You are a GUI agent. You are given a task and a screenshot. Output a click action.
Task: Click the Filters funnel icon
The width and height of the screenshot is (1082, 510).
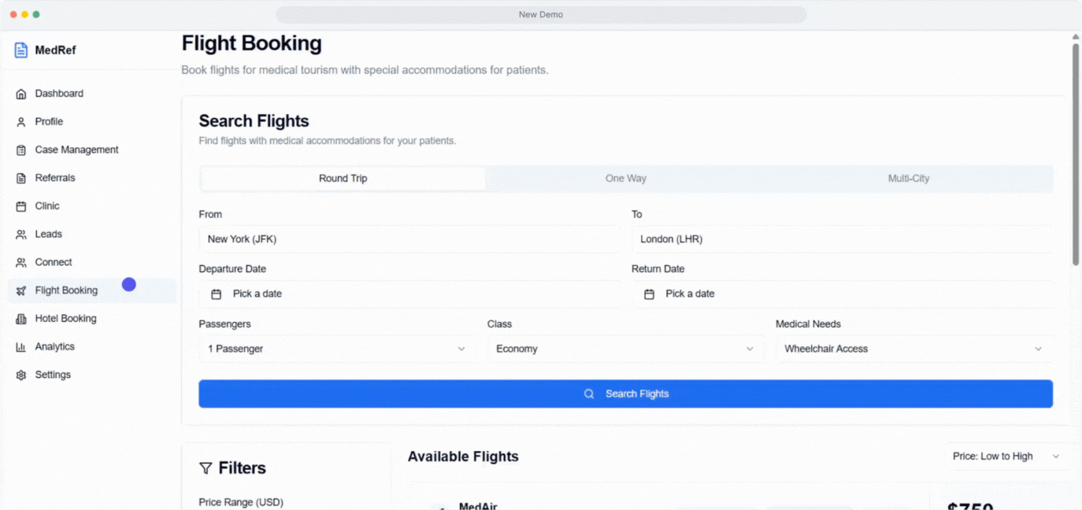click(206, 468)
